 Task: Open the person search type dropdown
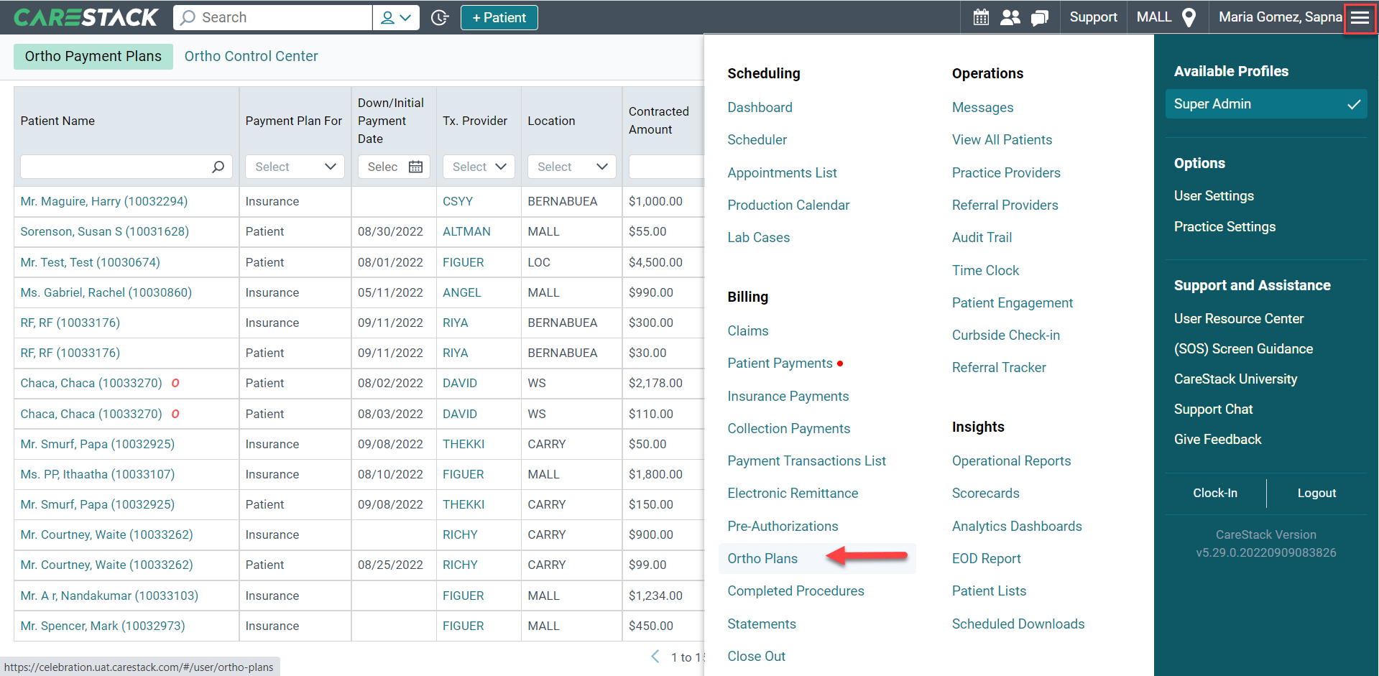pos(396,17)
